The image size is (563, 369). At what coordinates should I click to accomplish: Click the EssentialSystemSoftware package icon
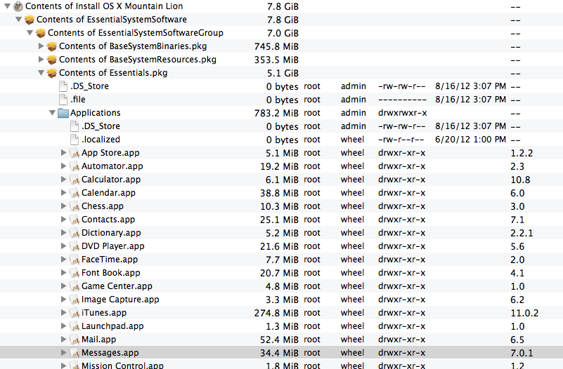coord(30,20)
